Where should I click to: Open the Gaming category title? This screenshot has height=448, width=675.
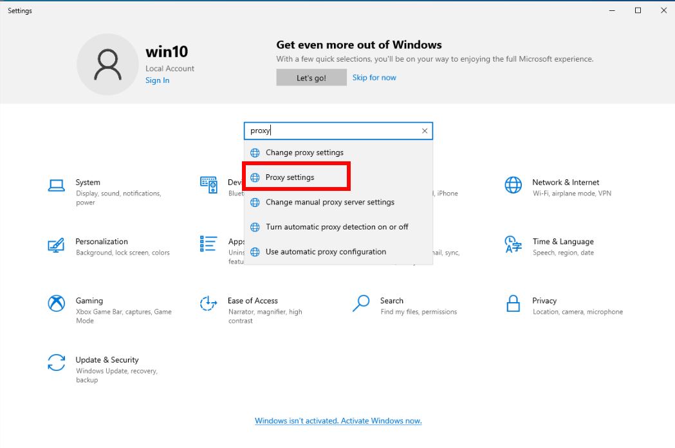tap(89, 301)
